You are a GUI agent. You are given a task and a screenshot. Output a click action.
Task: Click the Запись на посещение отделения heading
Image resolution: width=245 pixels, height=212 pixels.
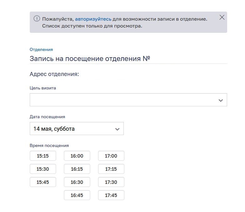tap(90, 59)
